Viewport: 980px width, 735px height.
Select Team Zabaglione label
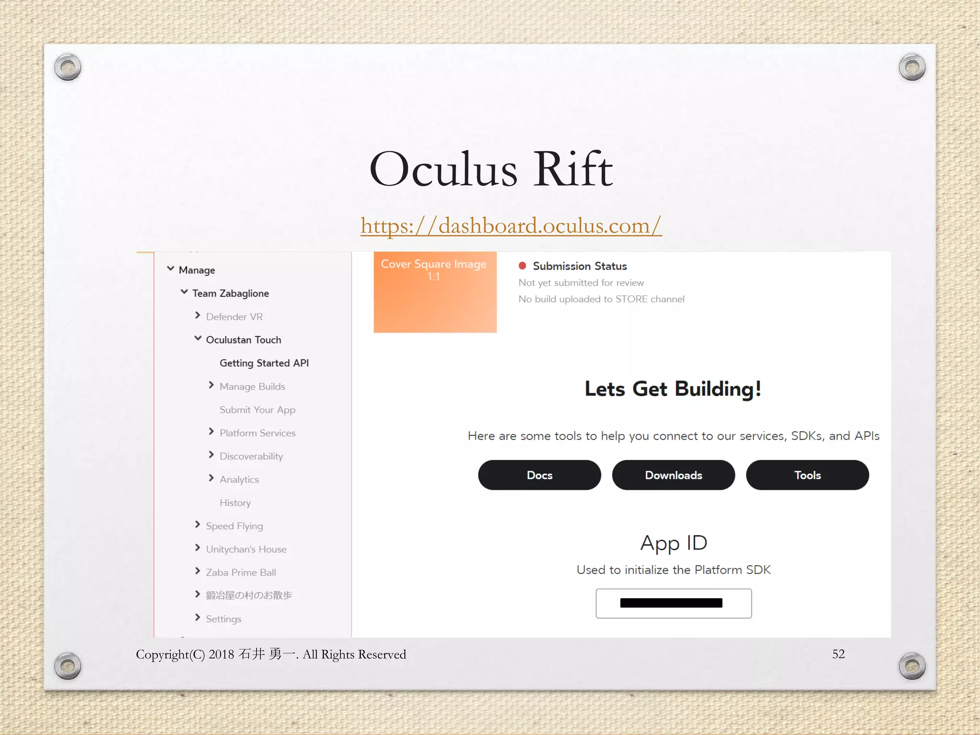click(x=231, y=293)
